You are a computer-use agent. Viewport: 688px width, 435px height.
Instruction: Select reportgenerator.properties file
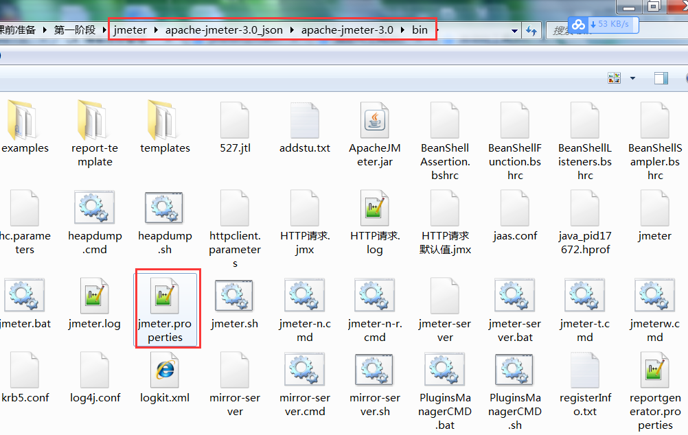[x=654, y=391]
